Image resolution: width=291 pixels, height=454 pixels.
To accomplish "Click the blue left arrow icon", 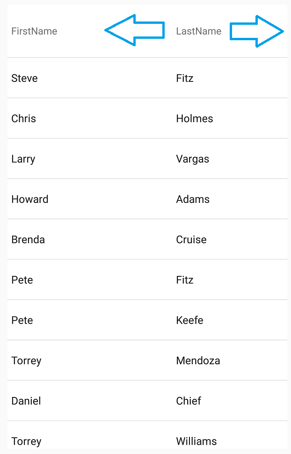I will coord(134,30).
